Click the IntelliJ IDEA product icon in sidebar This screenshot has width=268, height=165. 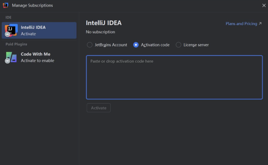[12, 30]
